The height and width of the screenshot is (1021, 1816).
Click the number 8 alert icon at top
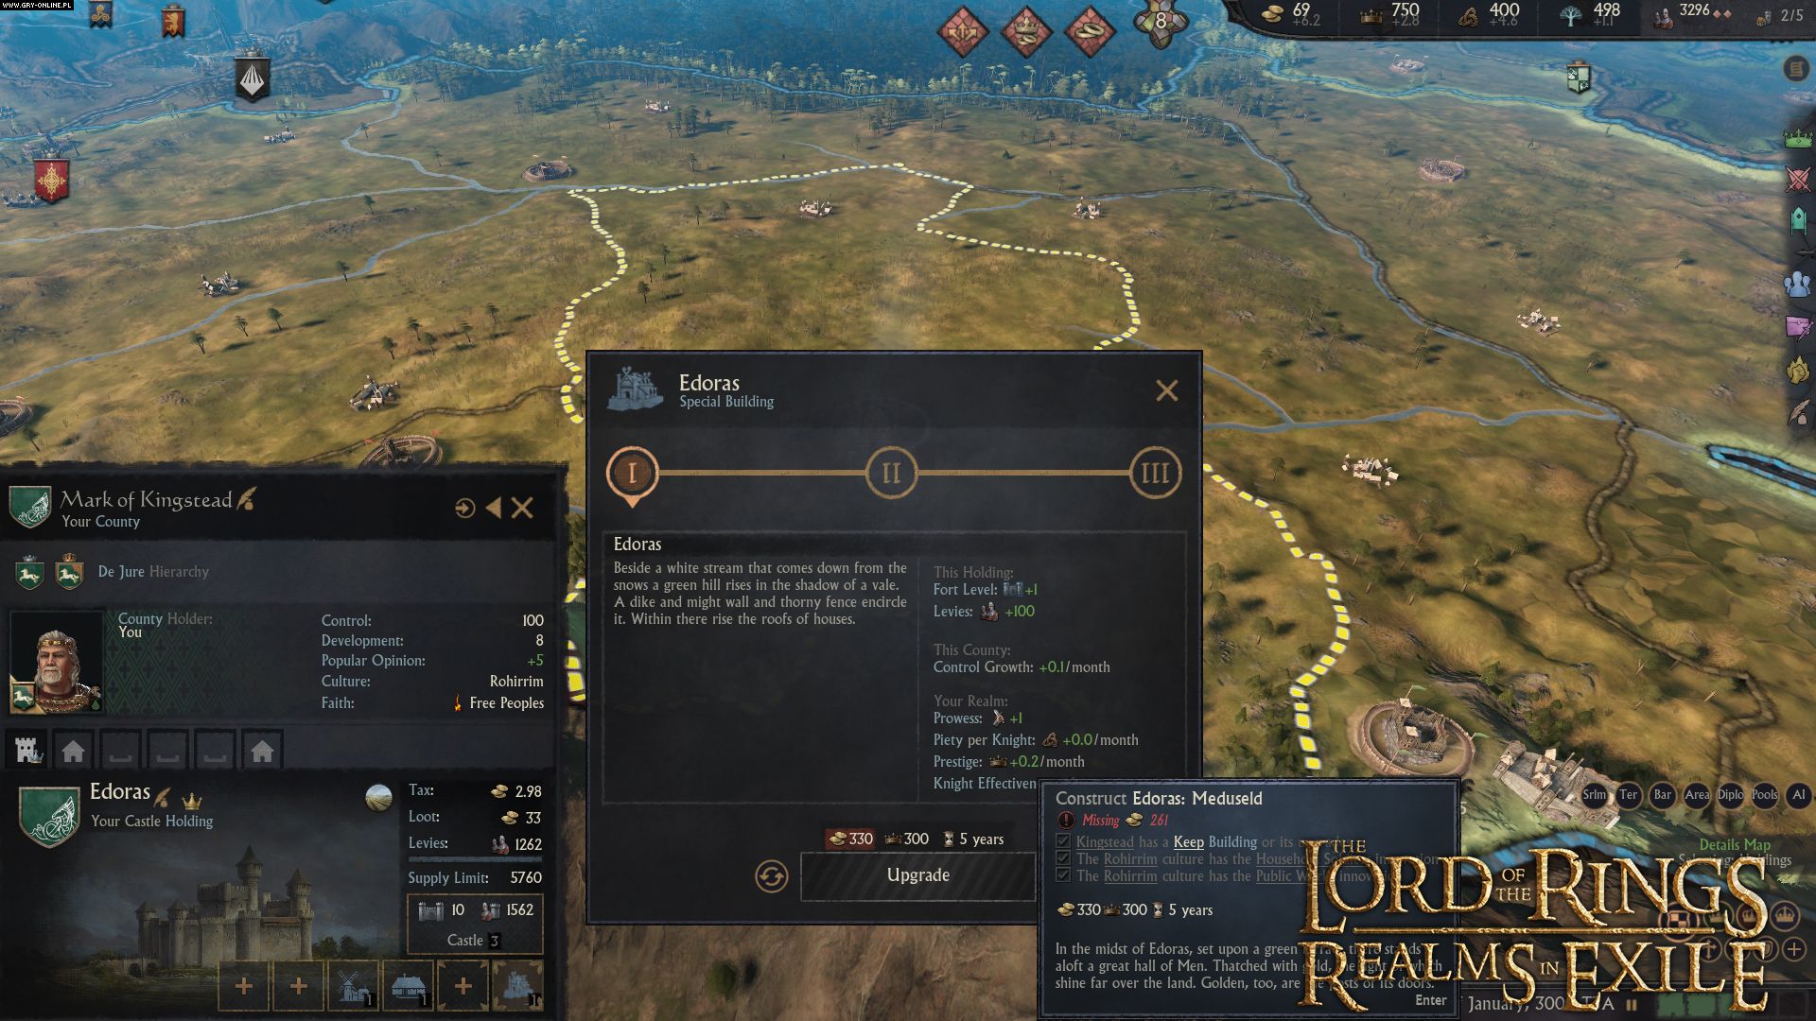(x=1161, y=23)
